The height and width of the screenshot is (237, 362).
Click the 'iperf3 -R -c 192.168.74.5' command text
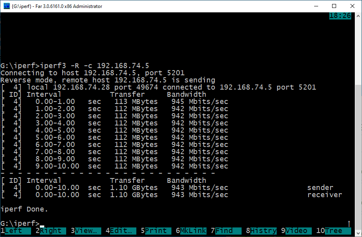pyautogui.click(x=94, y=66)
